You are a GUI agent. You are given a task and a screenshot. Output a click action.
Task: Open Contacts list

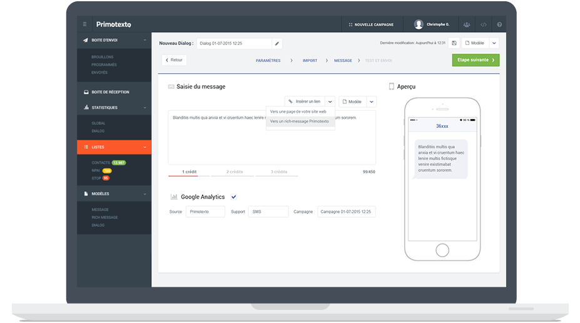101,163
